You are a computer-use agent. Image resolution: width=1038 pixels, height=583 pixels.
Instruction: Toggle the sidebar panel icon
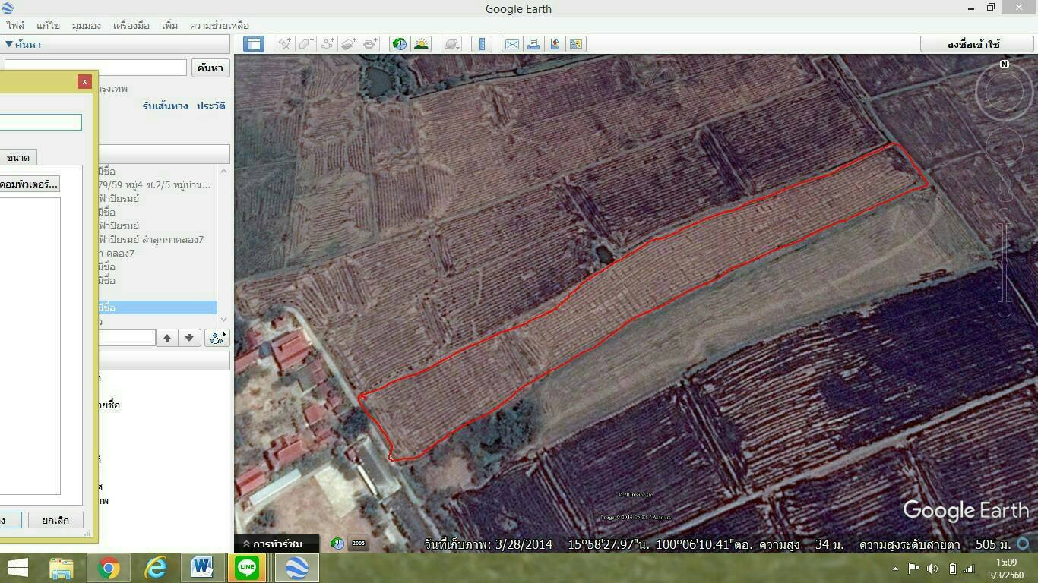tap(254, 44)
